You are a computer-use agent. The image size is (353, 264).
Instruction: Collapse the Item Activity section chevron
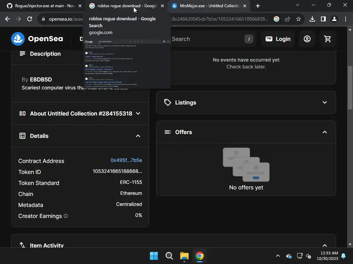325,245
